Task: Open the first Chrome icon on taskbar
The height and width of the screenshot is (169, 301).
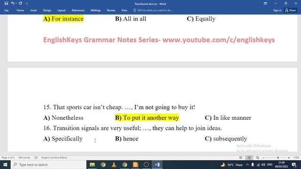Action: [103, 165]
